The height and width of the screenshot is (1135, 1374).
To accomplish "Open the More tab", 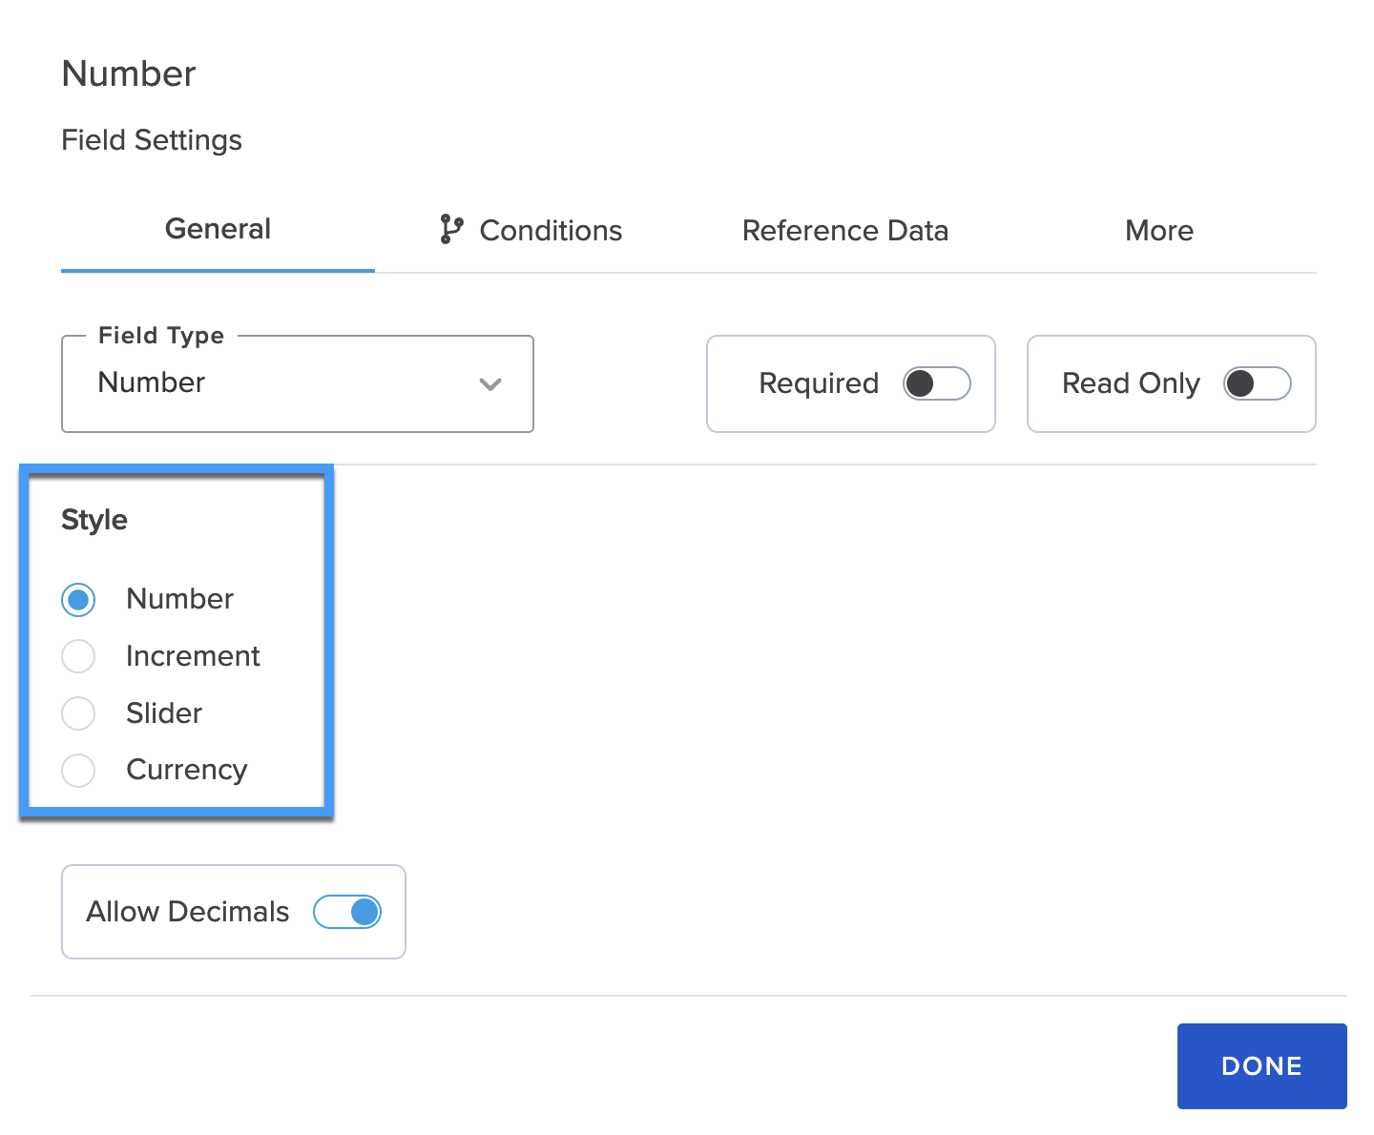I will [x=1159, y=231].
